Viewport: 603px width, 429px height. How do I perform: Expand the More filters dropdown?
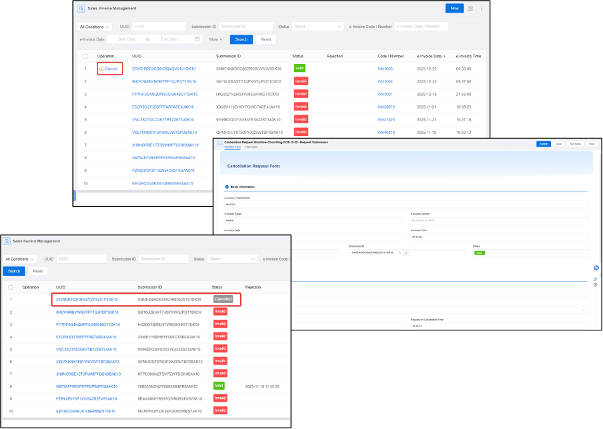(x=215, y=39)
